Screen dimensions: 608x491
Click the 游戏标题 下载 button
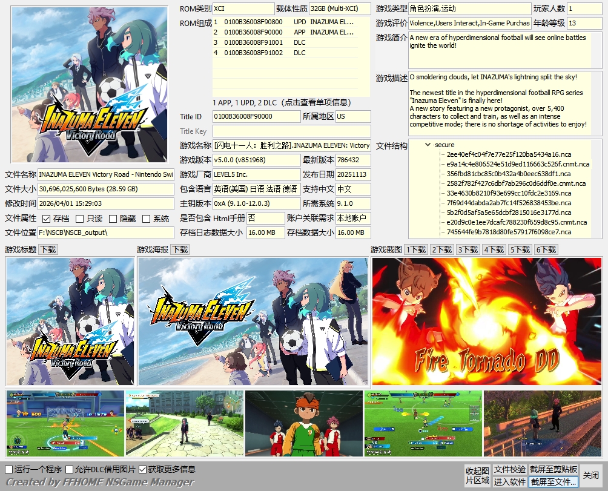point(48,249)
